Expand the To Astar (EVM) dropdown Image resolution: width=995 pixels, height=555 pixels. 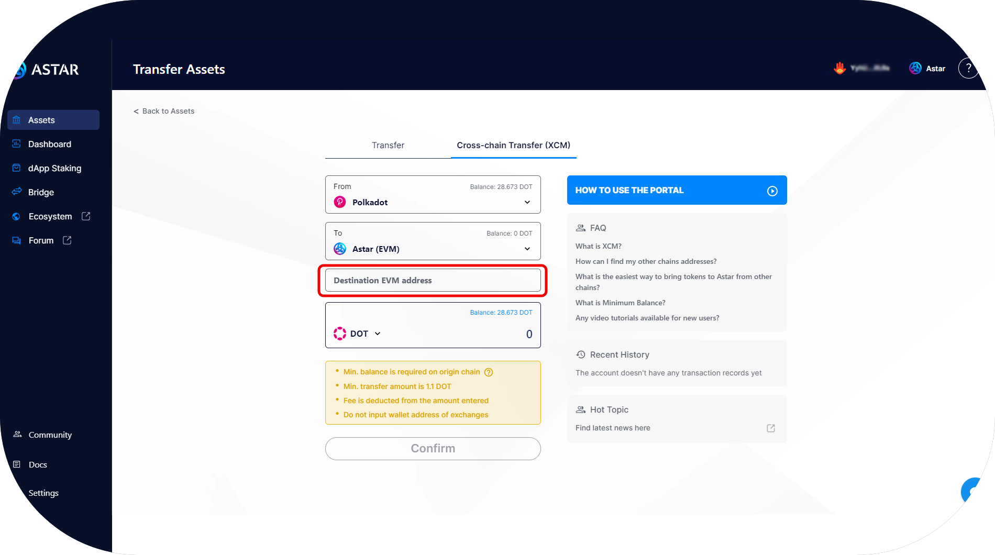(527, 249)
